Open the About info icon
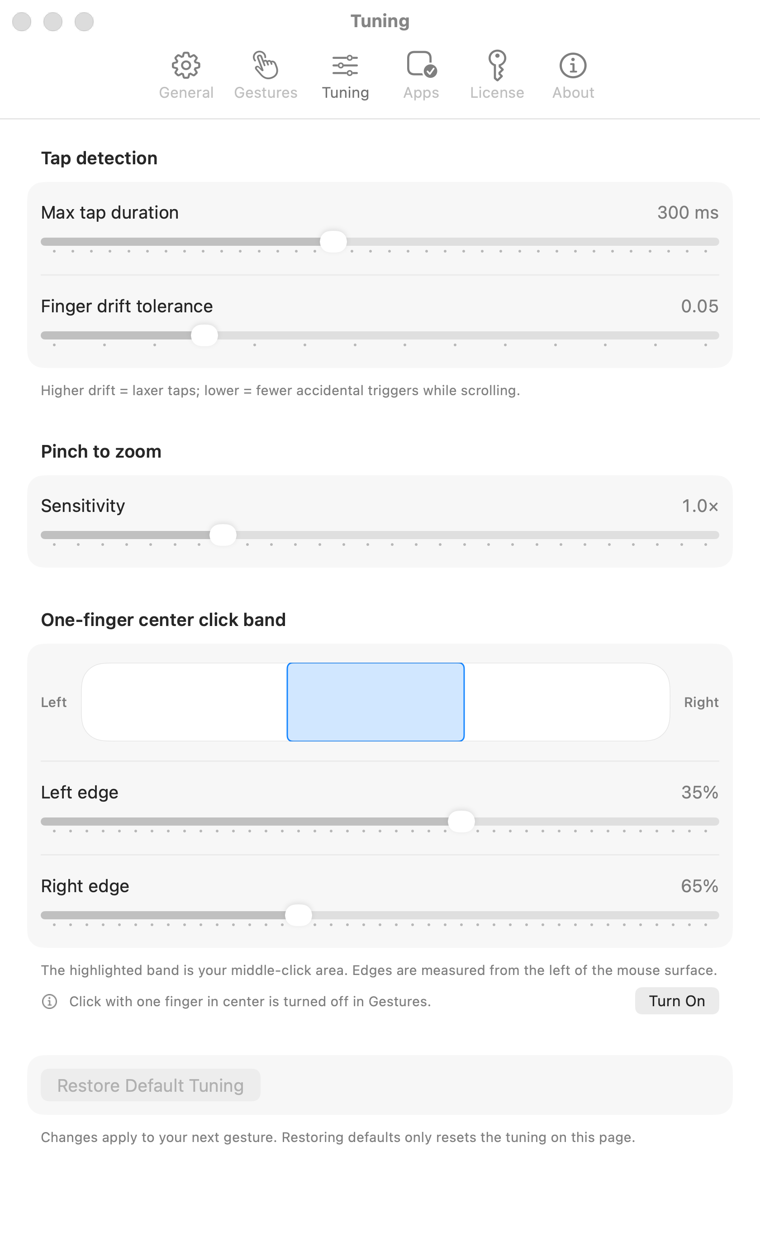 pos(573,65)
